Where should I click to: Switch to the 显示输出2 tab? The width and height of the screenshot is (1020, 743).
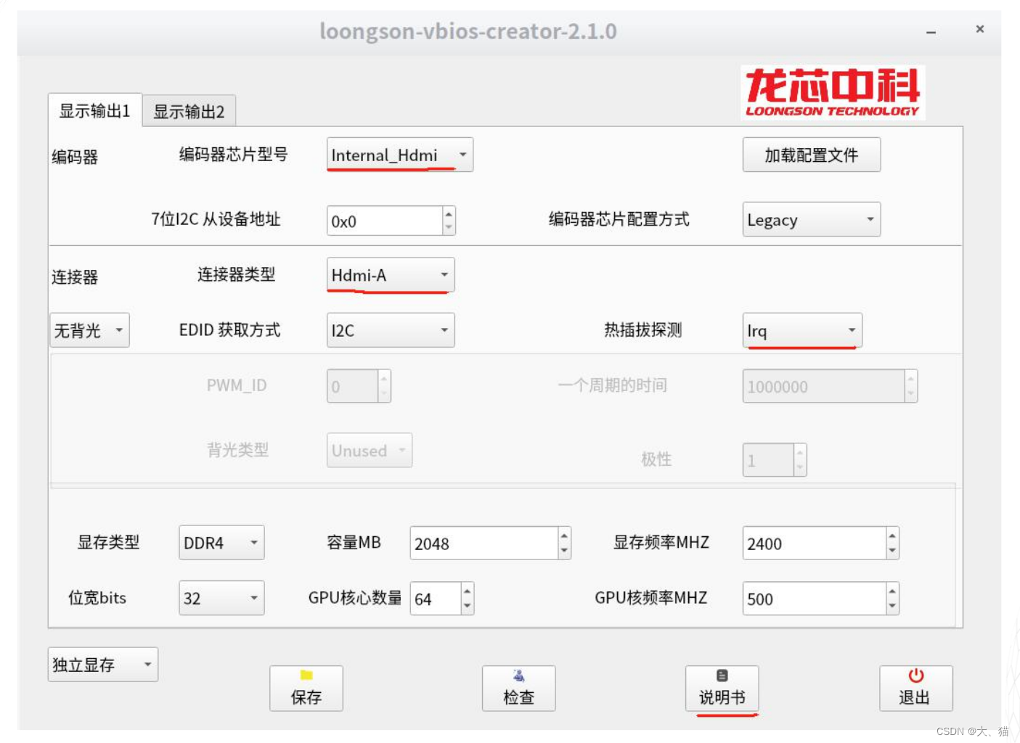[188, 110]
